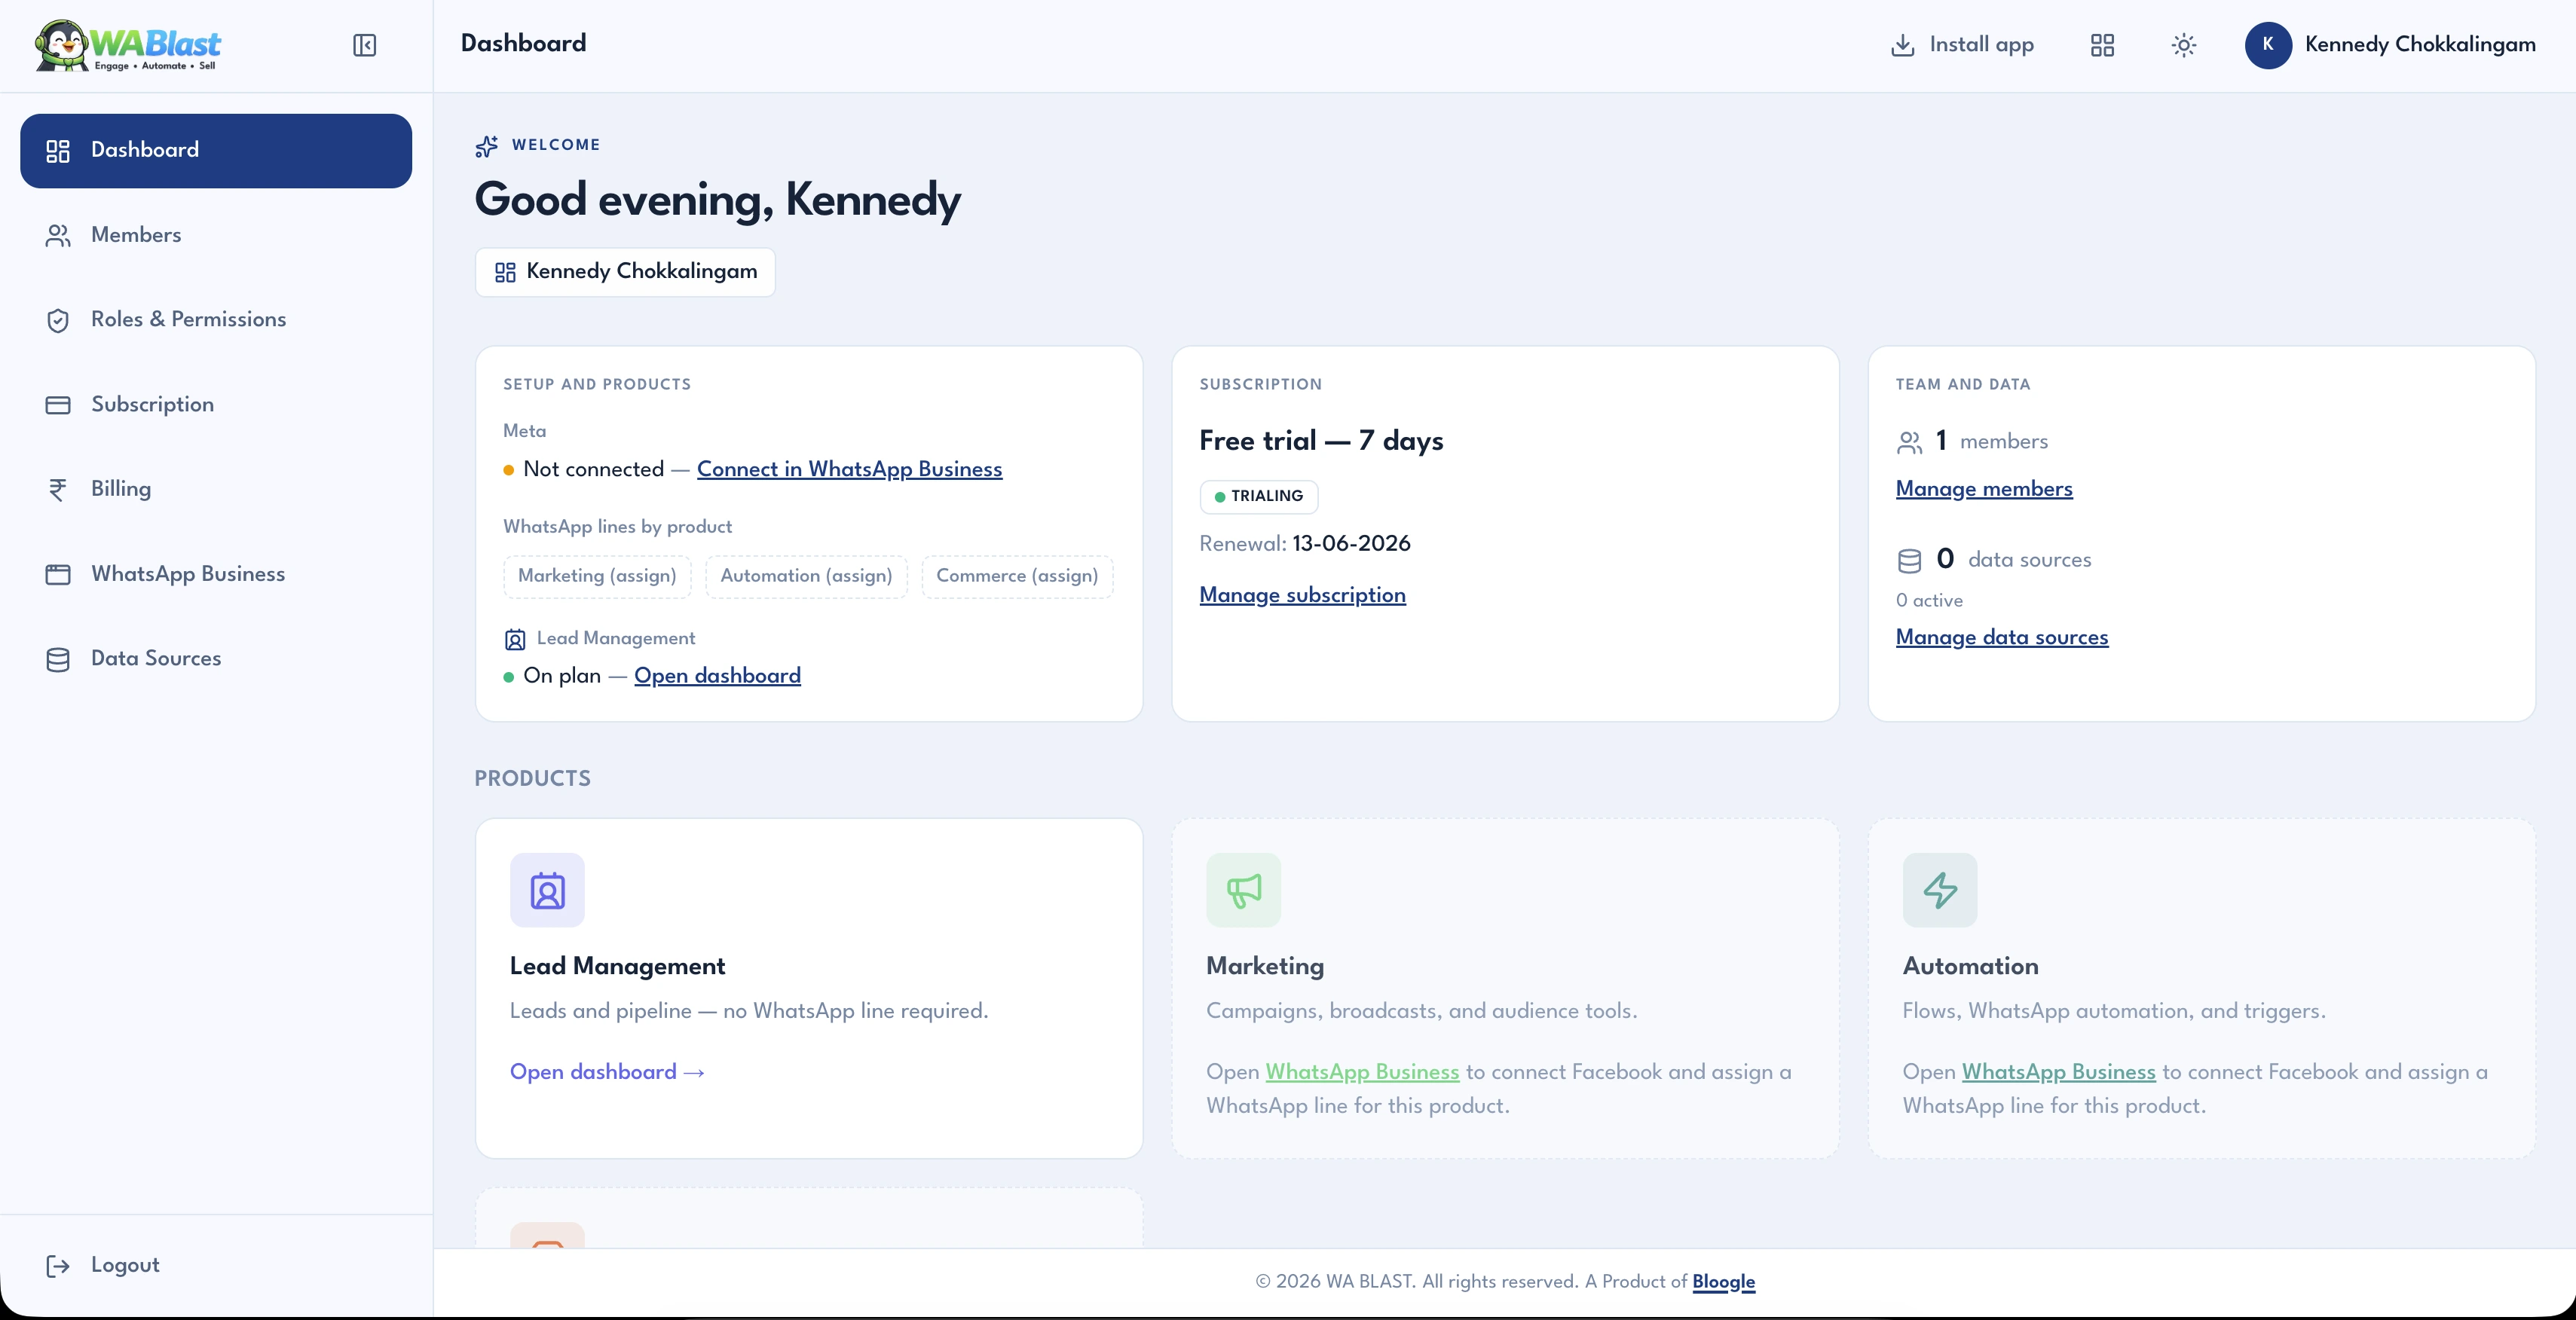This screenshot has height=1320, width=2576.
Task: Click the Dashboard grid icon in sidebar
Action: pos(58,151)
